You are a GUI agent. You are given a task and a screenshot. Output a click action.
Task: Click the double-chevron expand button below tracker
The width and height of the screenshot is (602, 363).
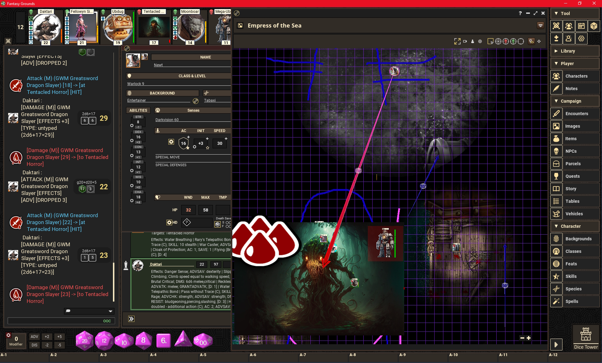[x=131, y=319]
